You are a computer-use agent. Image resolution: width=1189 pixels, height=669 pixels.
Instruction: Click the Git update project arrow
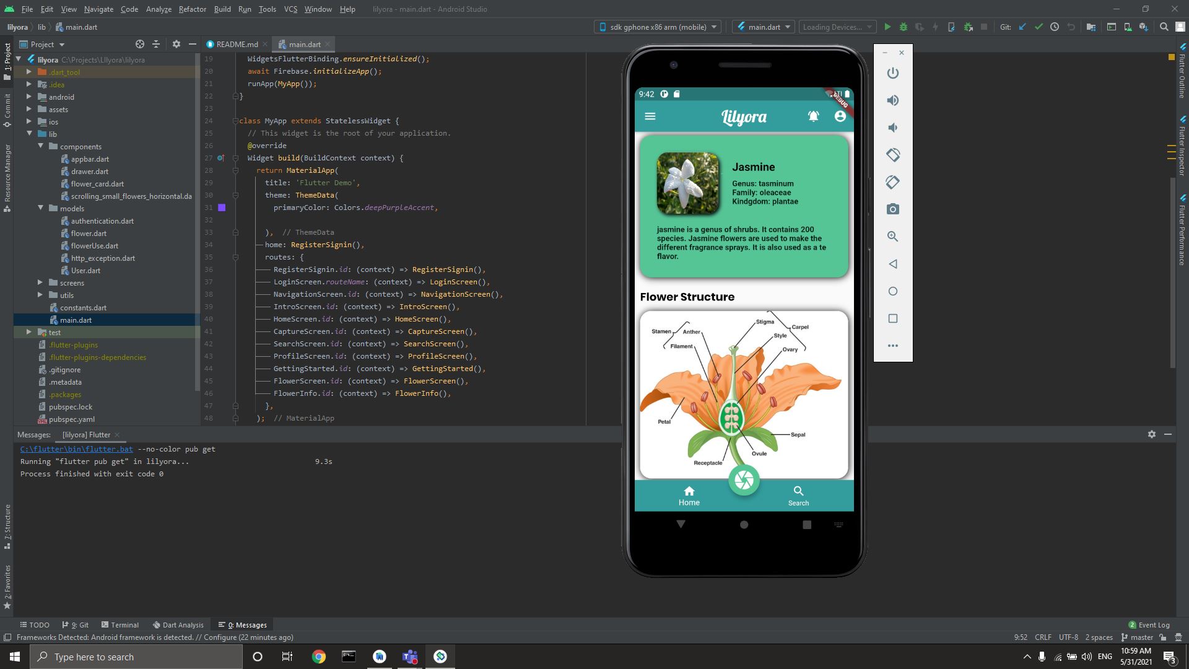tap(1022, 27)
